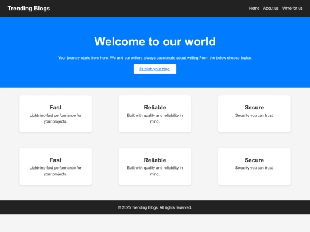Click the footer copyright text

[x=155, y=207]
